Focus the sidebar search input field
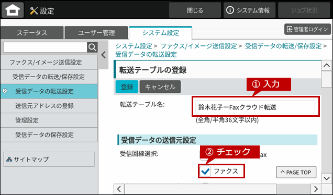Screen dimensions: 333x195 (x=45, y=47)
